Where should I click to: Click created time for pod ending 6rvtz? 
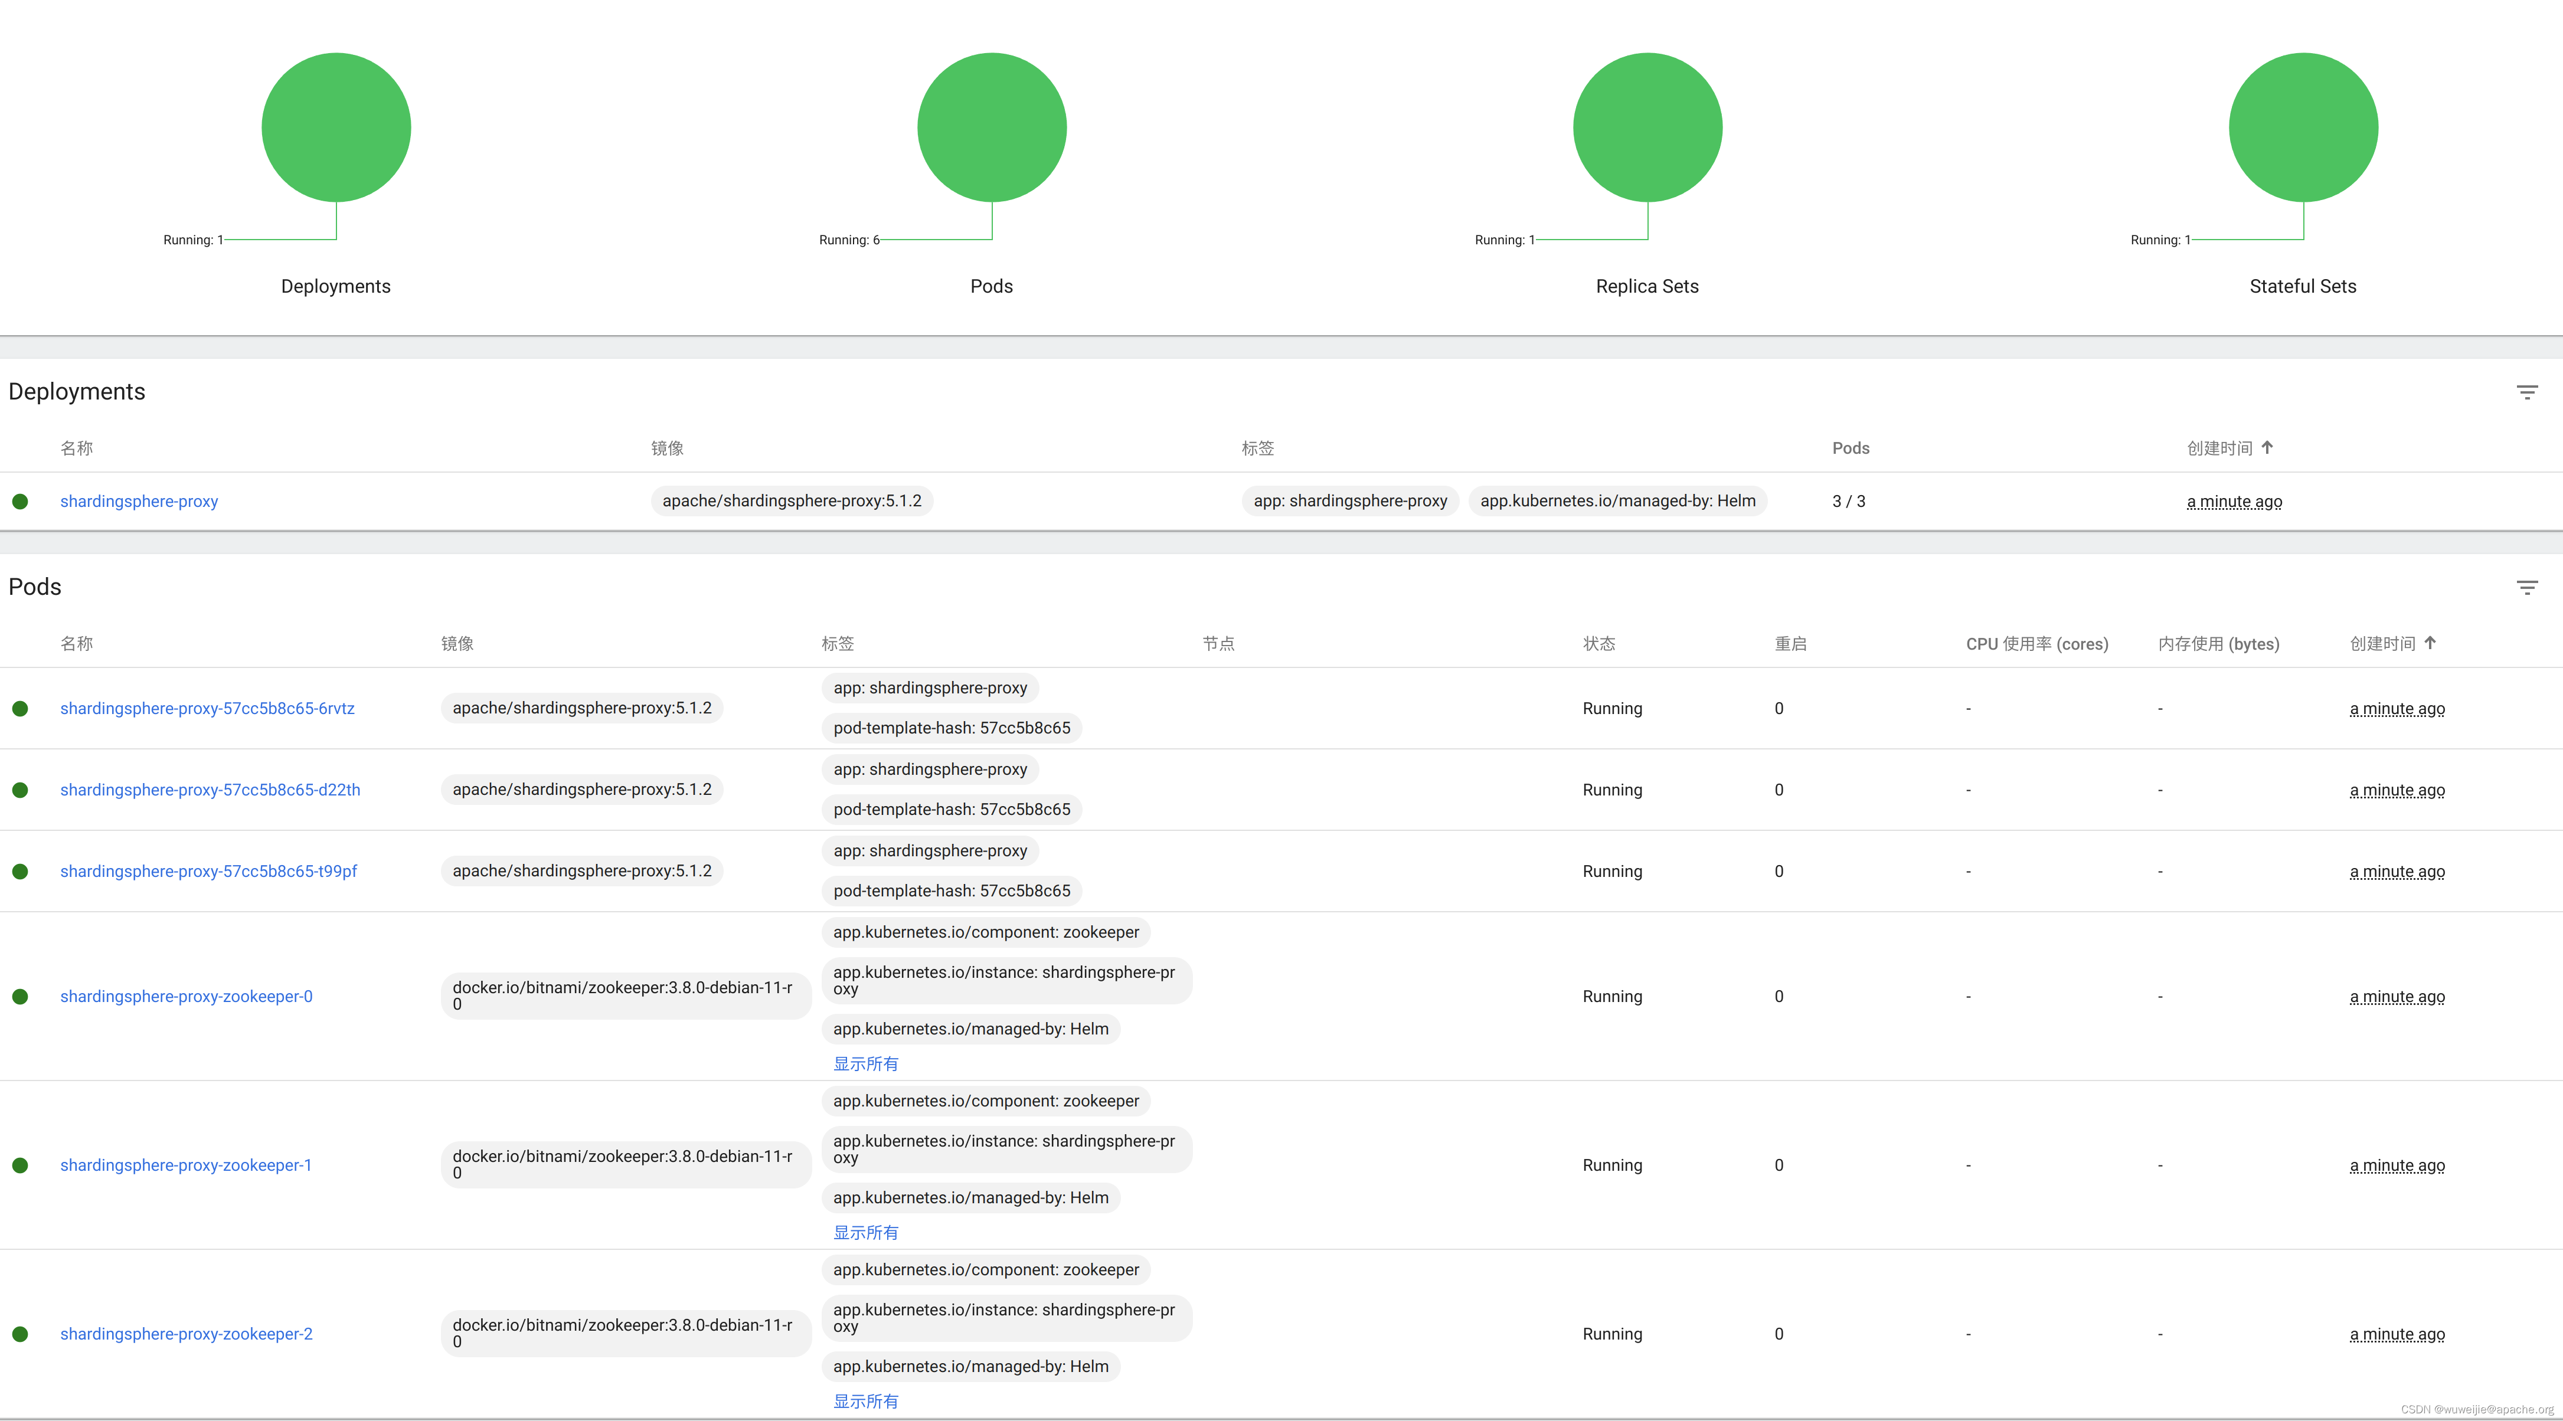[x=2397, y=708]
